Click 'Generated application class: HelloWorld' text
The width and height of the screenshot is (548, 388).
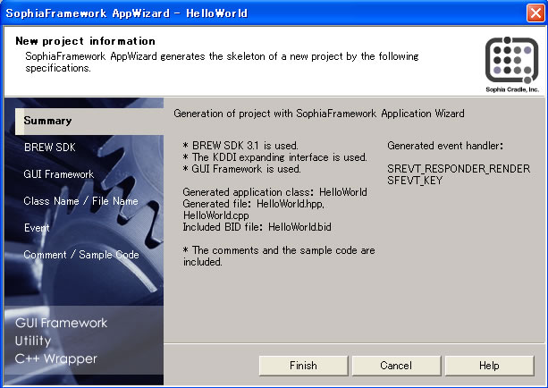pyautogui.click(x=274, y=192)
